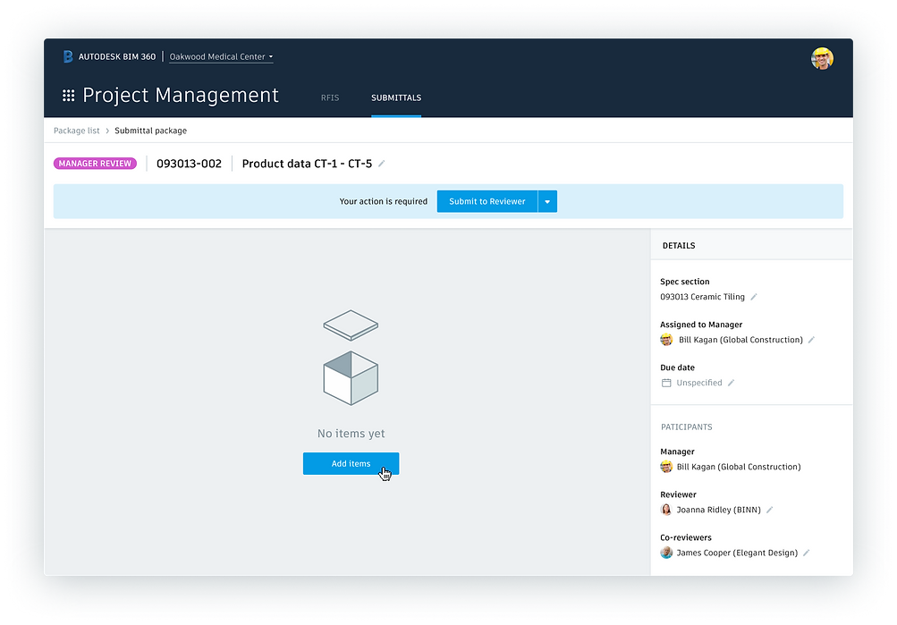Click the title Product data CT-1 - CT-5
The height and width of the screenshot is (625, 897).
(308, 164)
